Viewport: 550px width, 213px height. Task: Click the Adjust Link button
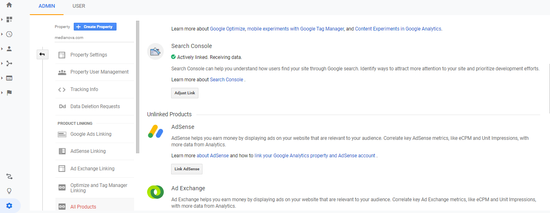pyautogui.click(x=185, y=93)
